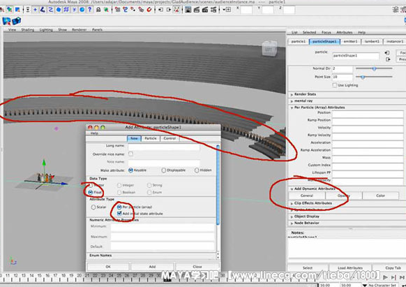406x287 pixels.
Task: Expand the mental ray section
Action: (x=292, y=101)
